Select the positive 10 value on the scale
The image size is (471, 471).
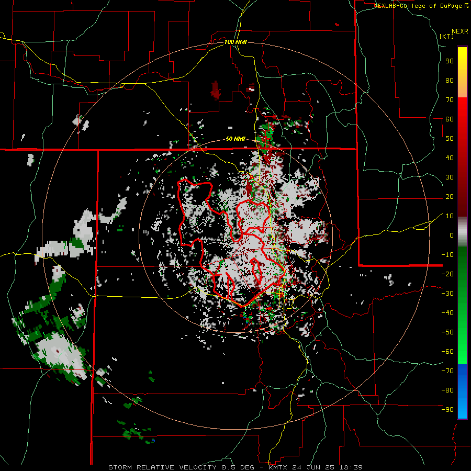point(450,216)
